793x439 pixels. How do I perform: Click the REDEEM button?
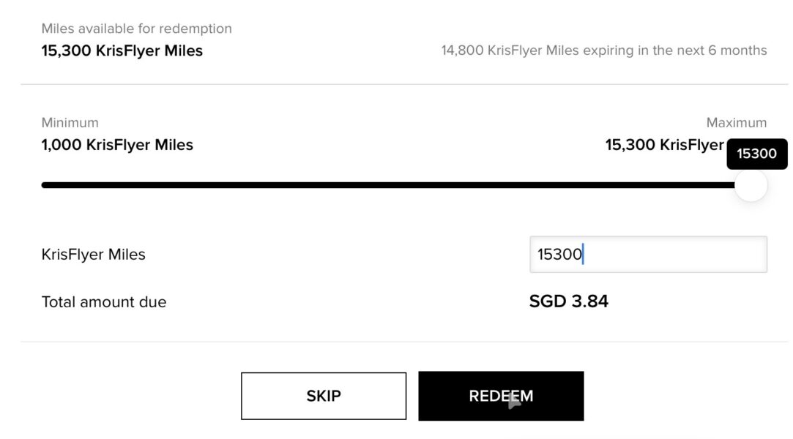point(501,396)
